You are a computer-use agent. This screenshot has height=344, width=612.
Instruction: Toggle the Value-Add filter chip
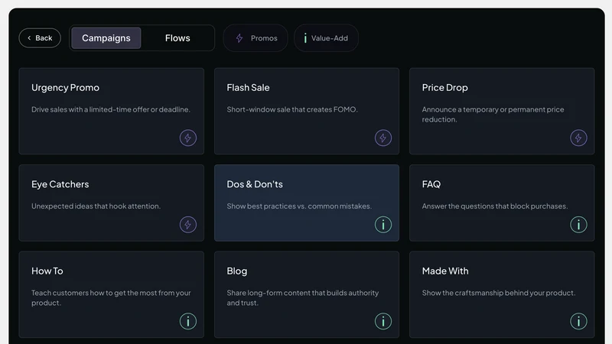click(327, 37)
